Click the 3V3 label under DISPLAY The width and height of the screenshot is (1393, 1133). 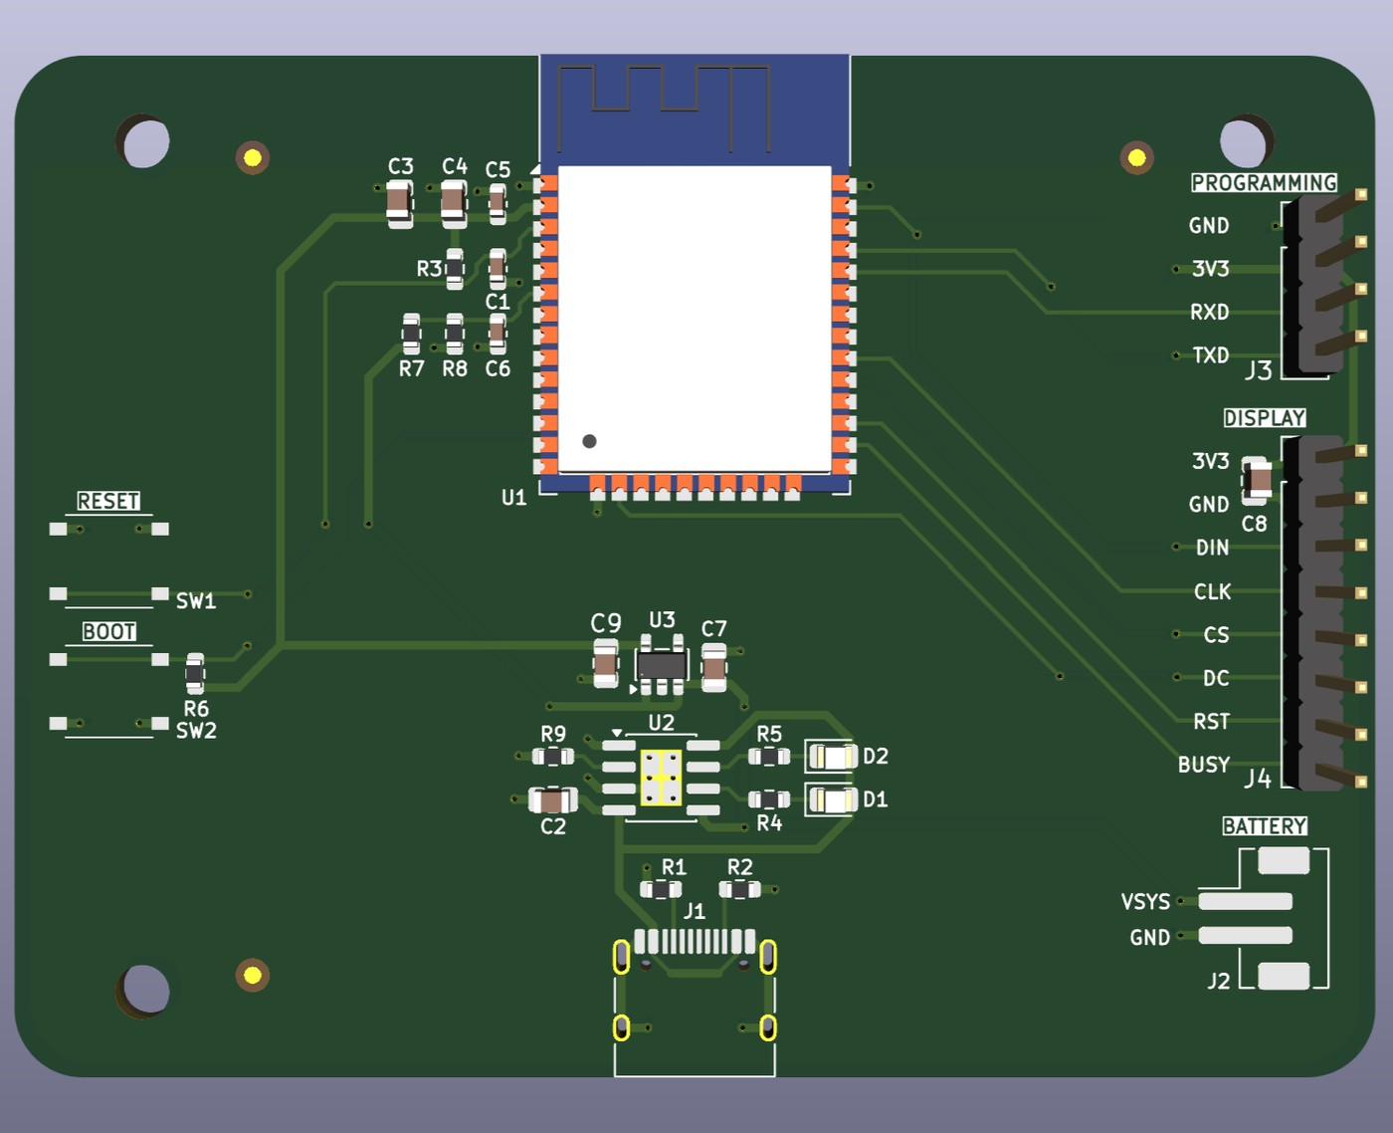[x=1211, y=461]
